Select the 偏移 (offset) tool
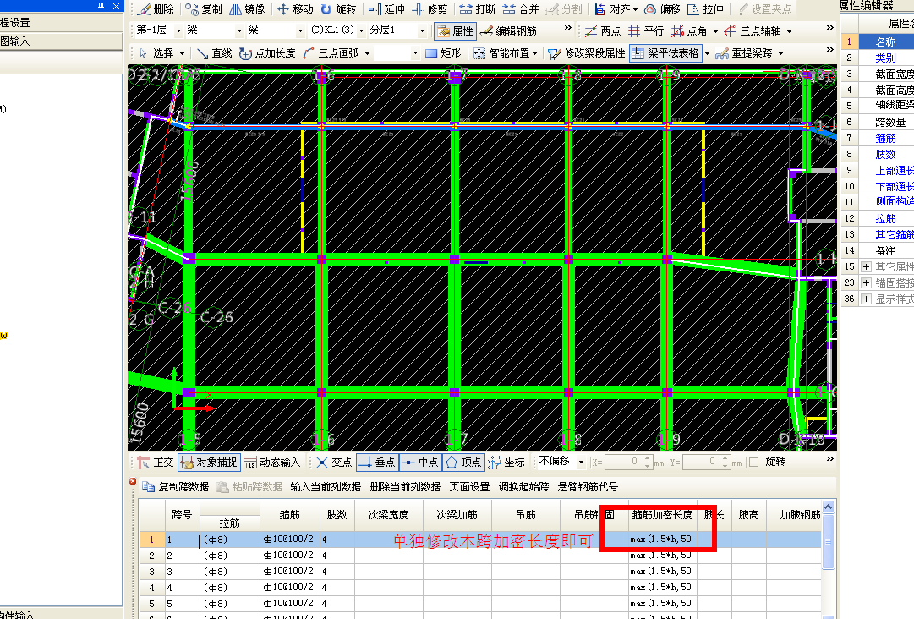The height and width of the screenshot is (619, 914). click(x=662, y=9)
